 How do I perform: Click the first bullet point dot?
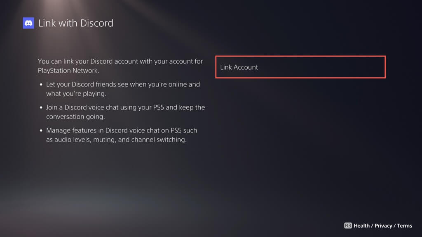pyautogui.click(x=41, y=85)
